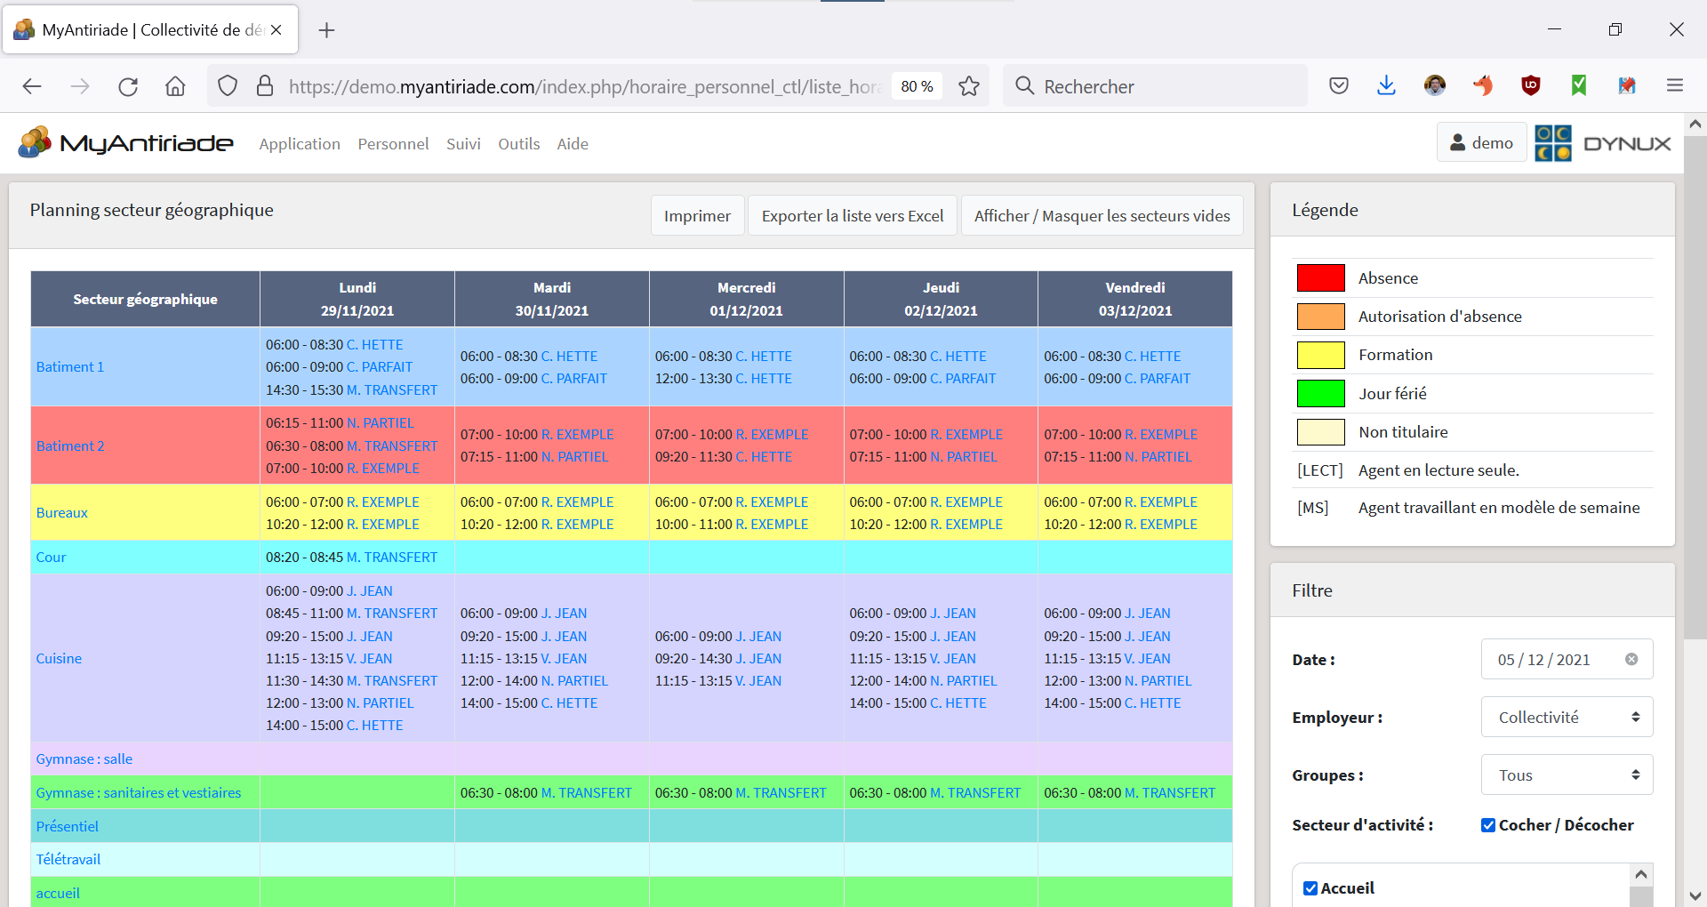Viewport: 1707px width, 907px height.
Task: Open the Présentiel sector link
Action: click(68, 826)
